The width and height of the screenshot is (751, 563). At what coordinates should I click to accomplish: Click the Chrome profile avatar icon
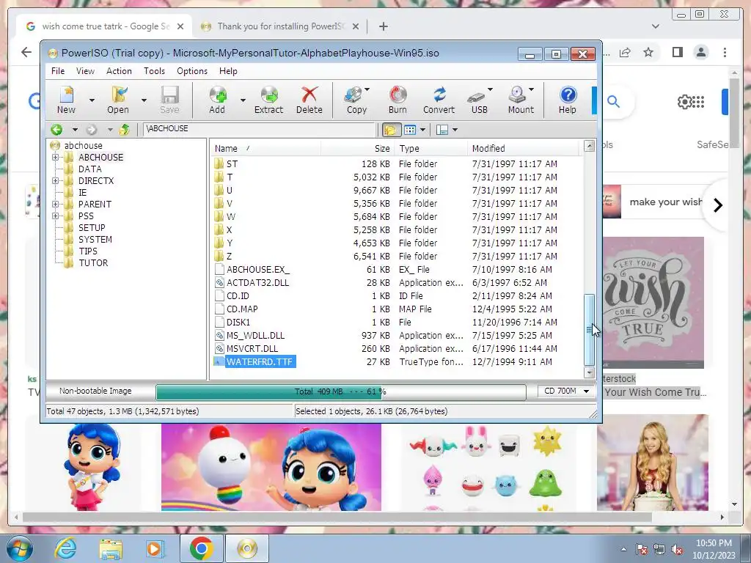[700, 52]
